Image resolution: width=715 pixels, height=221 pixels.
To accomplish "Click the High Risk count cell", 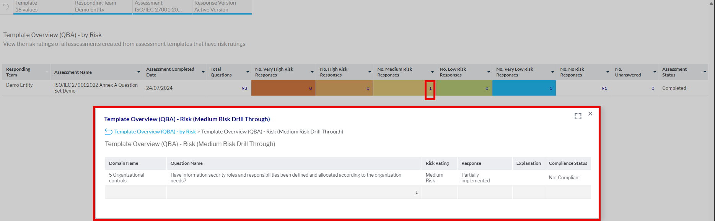I will point(344,88).
